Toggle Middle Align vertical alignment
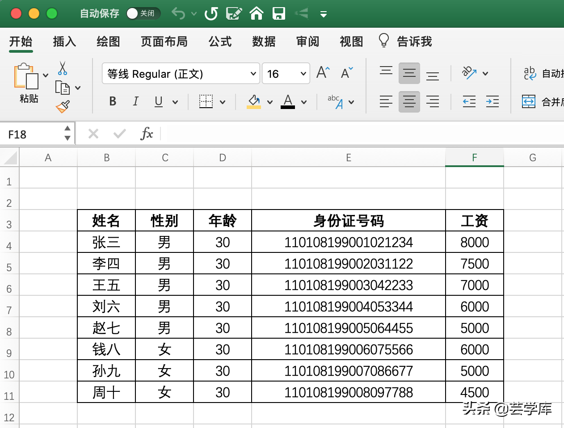Image resolution: width=564 pixels, height=428 pixels. [x=409, y=73]
